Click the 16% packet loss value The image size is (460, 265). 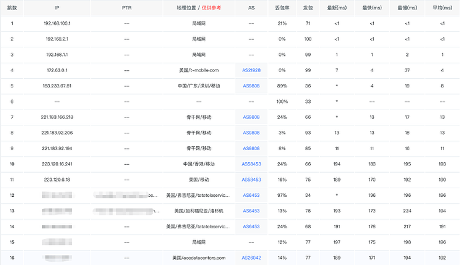point(282,180)
